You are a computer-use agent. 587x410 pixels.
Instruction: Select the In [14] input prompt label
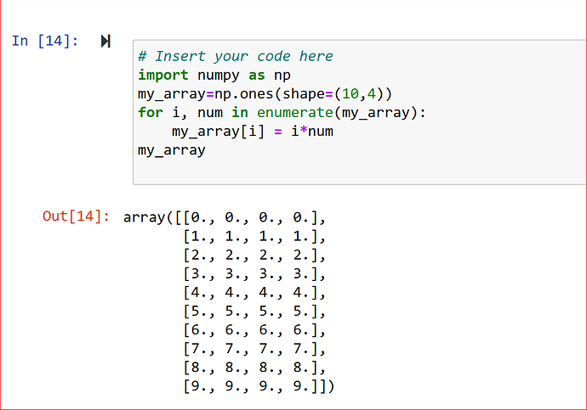click(45, 41)
